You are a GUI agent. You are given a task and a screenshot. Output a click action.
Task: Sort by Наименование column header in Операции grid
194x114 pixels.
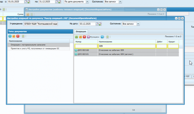pyautogui.click(x=127, y=42)
